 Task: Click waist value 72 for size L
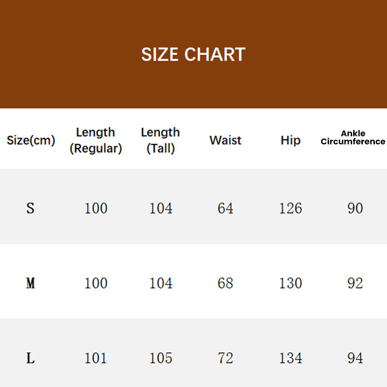point(225,358)
